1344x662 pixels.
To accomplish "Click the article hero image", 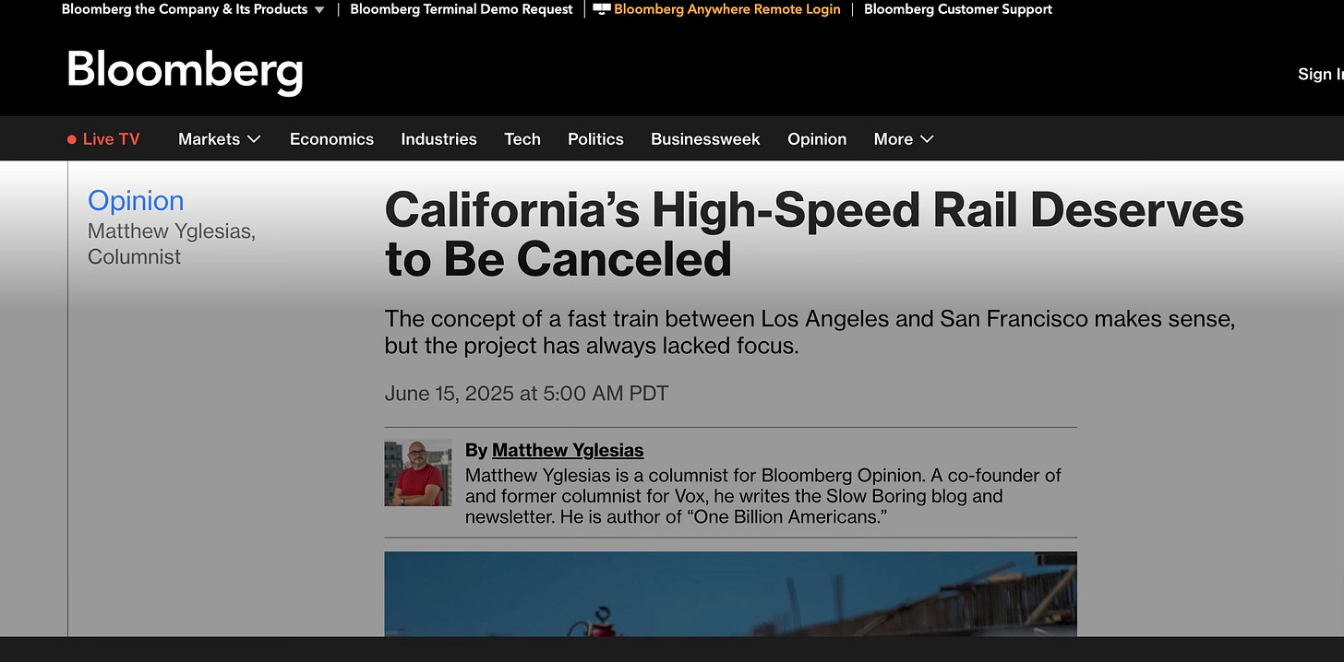I will 730,594.
